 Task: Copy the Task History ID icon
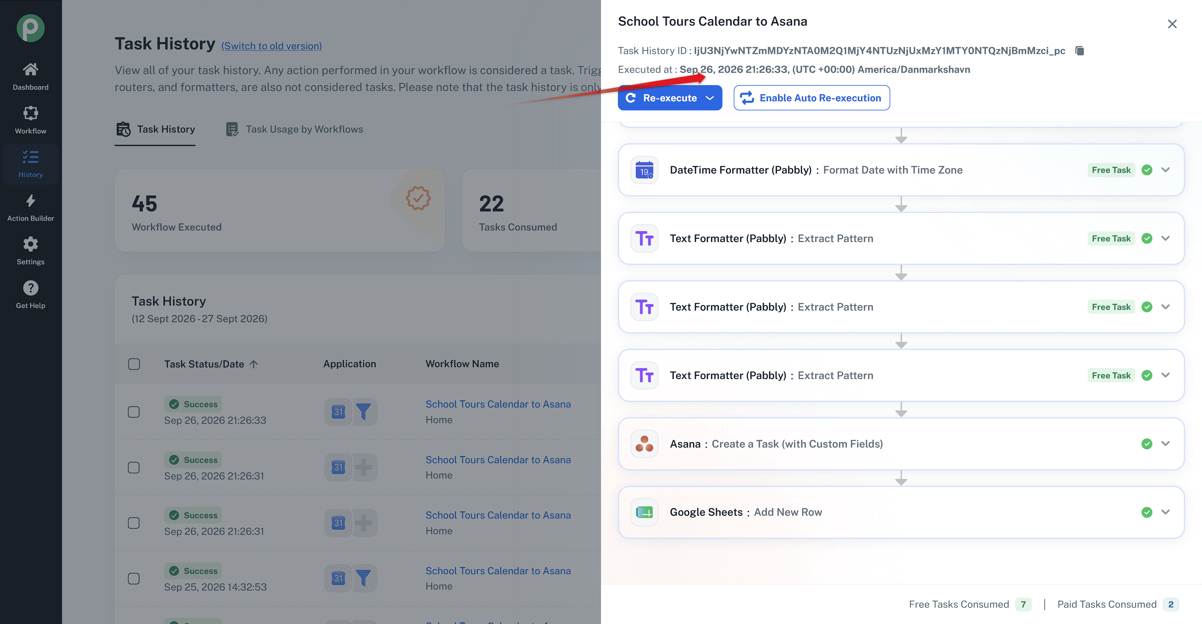1079,50
